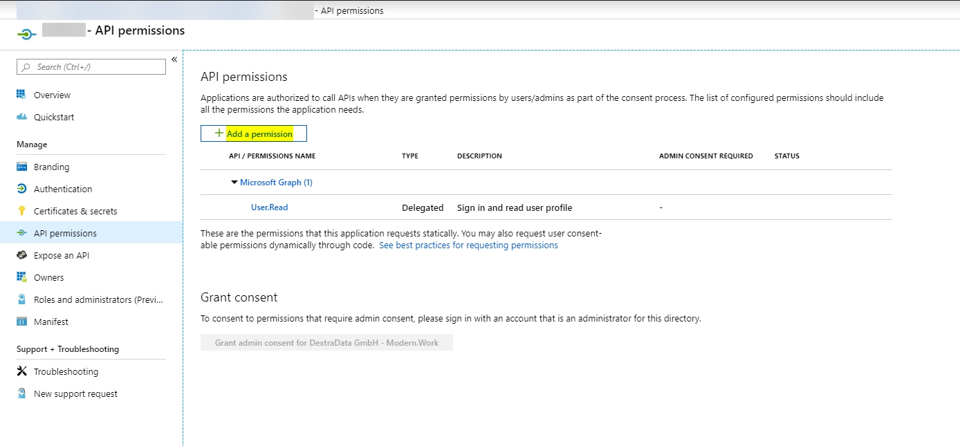Click the Manifest icon in sidebar
The width and height of the screenshot is (960, 446).
pyautogui.click(x=21, y=322)
